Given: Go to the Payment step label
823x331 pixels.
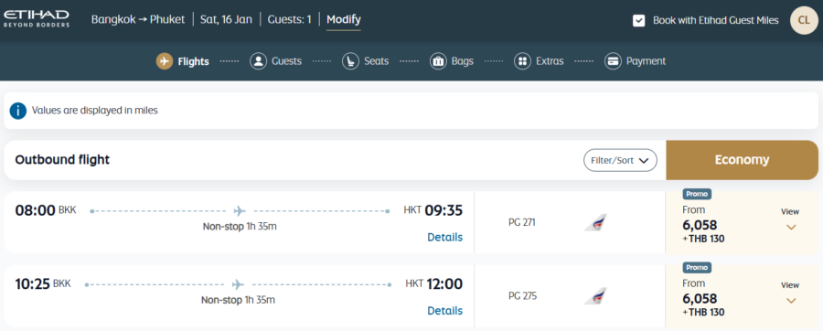Looking at the screenshot, I should tap(647, 61).
